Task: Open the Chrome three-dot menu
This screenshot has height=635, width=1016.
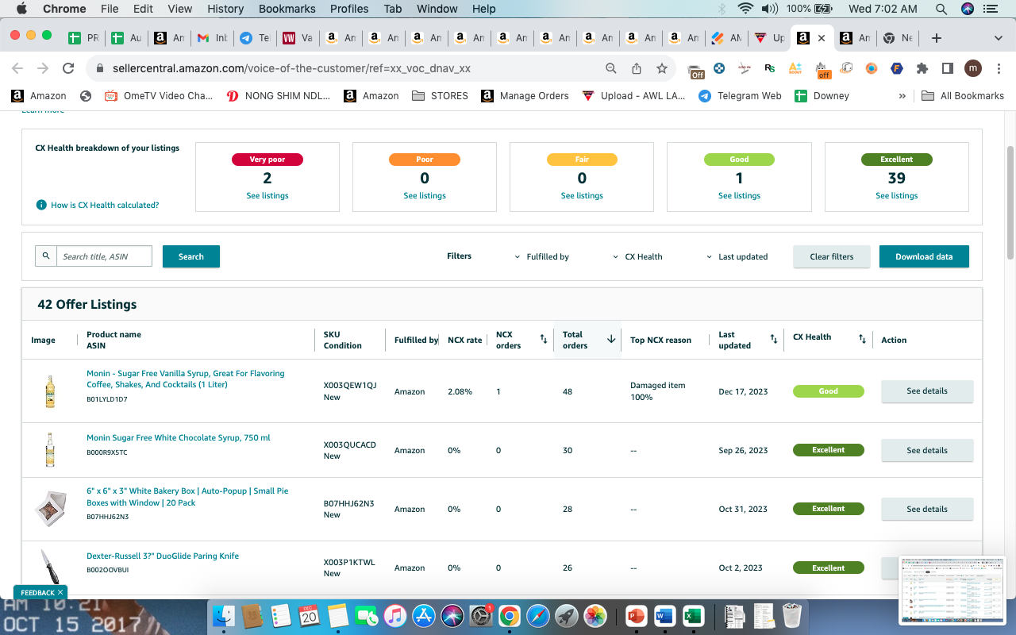Action: 998,68
